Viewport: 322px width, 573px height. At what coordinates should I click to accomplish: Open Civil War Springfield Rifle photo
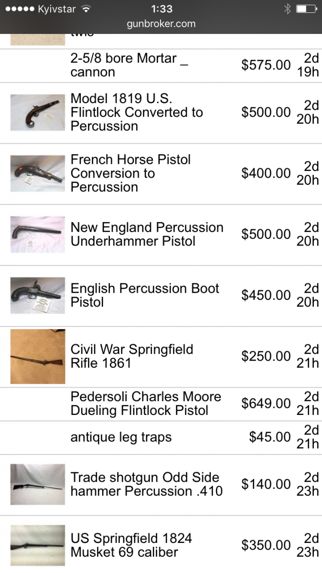click(x=37, y=357)
